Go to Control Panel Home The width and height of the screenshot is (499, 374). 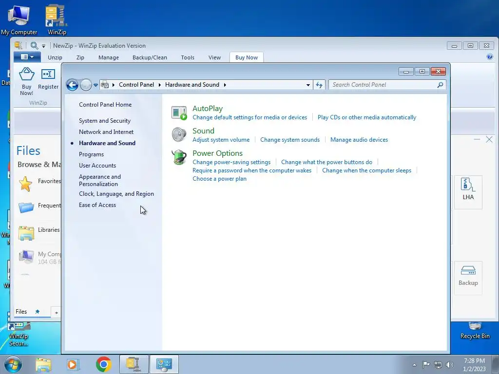coord(105,105)
